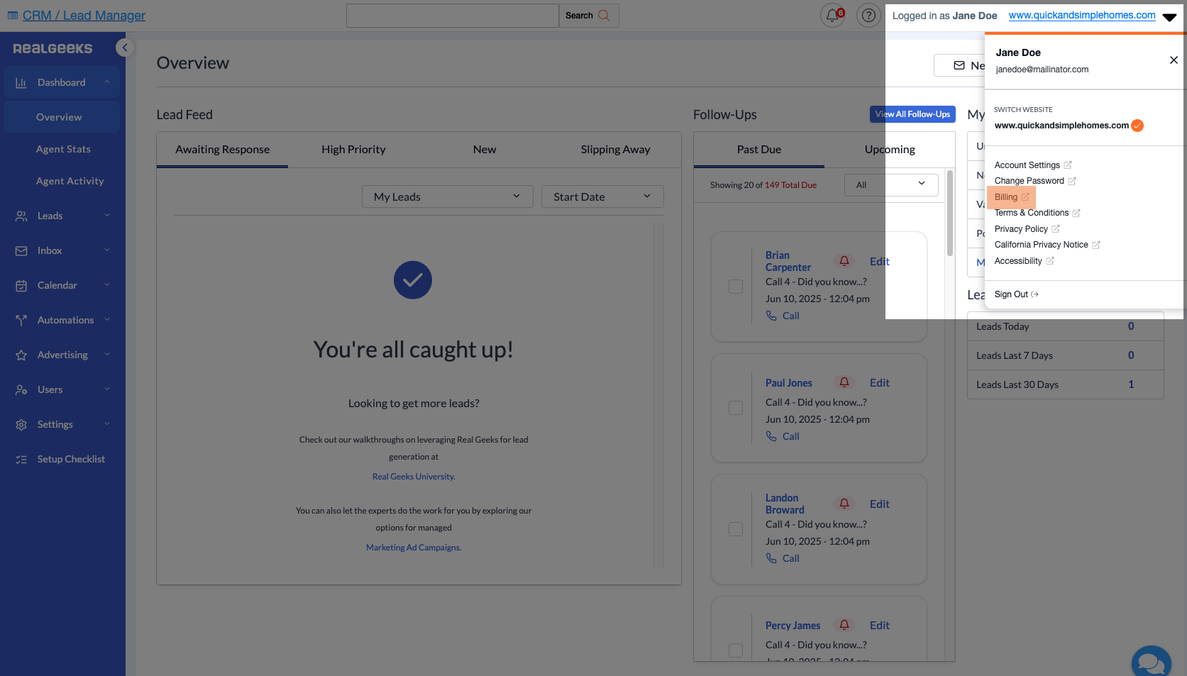Click the bell icon on Brian Carpenter card

point(844,261)
